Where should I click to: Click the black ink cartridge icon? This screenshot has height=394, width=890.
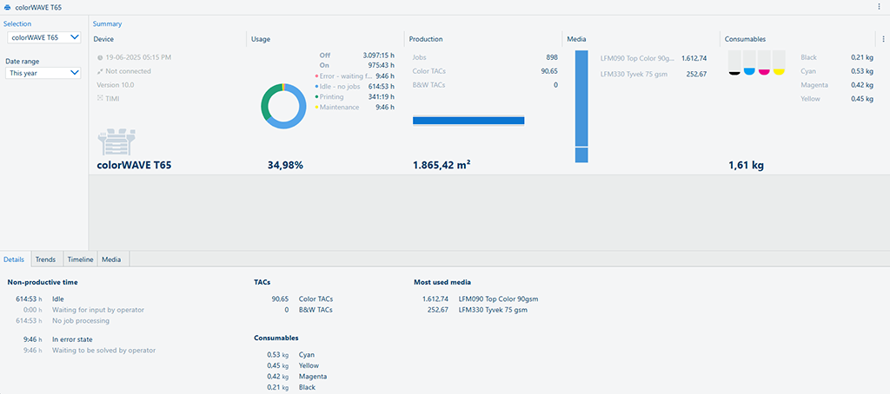point(734,62)
